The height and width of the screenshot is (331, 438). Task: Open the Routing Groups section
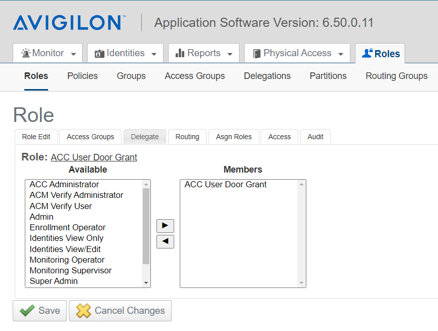pyautogui.click(x=396, y=76)
